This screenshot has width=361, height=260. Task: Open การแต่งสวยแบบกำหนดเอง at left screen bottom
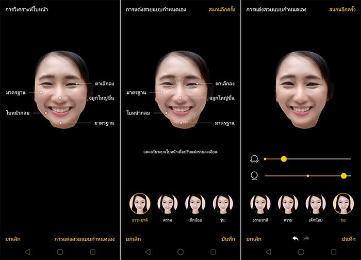(x=84, y=239)
